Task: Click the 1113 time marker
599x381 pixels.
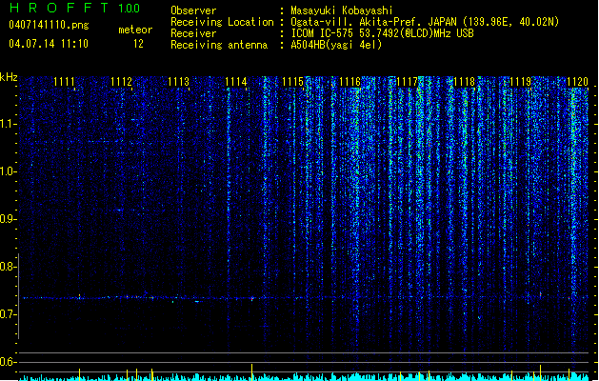Action: 178,82
